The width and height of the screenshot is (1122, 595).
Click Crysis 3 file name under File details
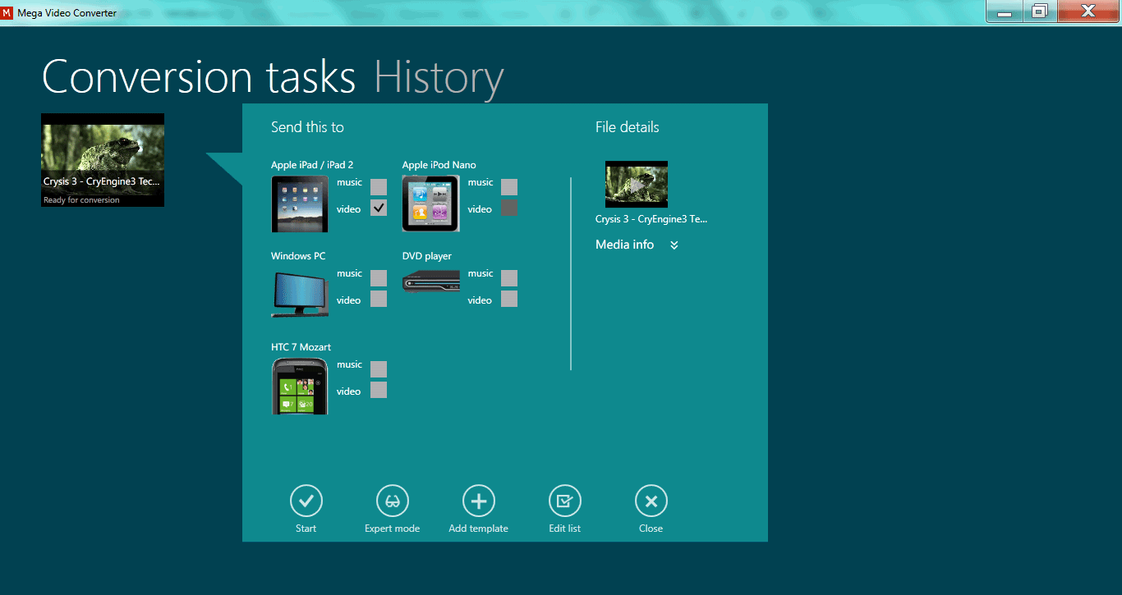coord(651,219)
